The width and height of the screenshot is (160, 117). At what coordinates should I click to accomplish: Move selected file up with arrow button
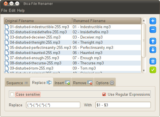click(x=153, y=41)
